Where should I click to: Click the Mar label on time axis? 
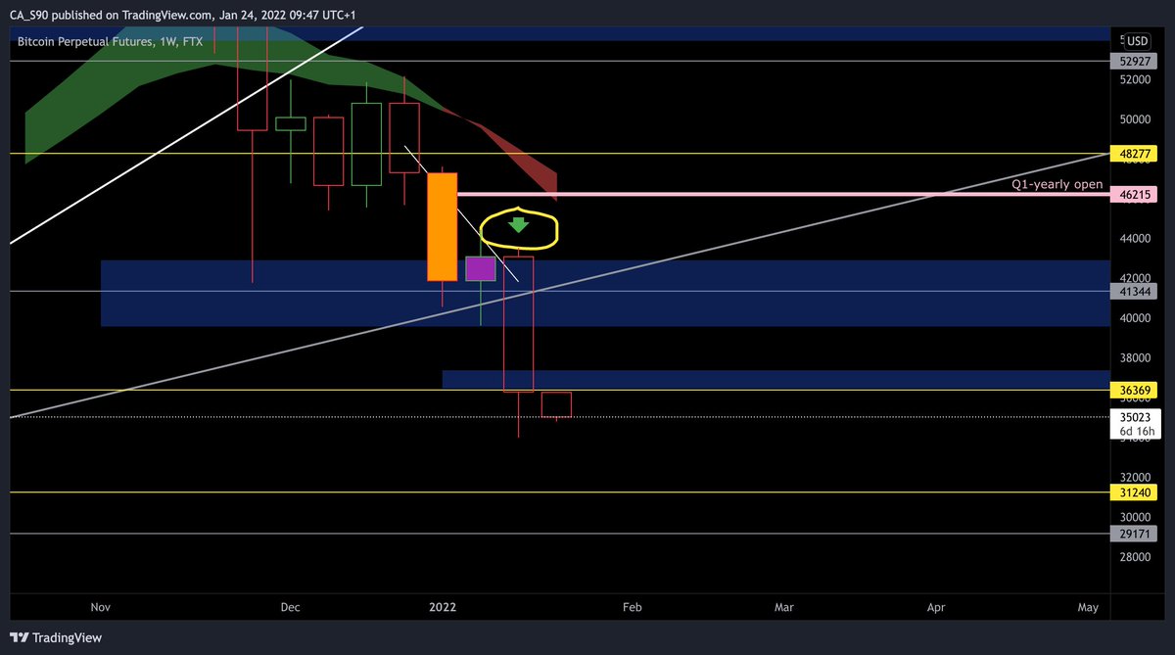[x=783, y=607]
